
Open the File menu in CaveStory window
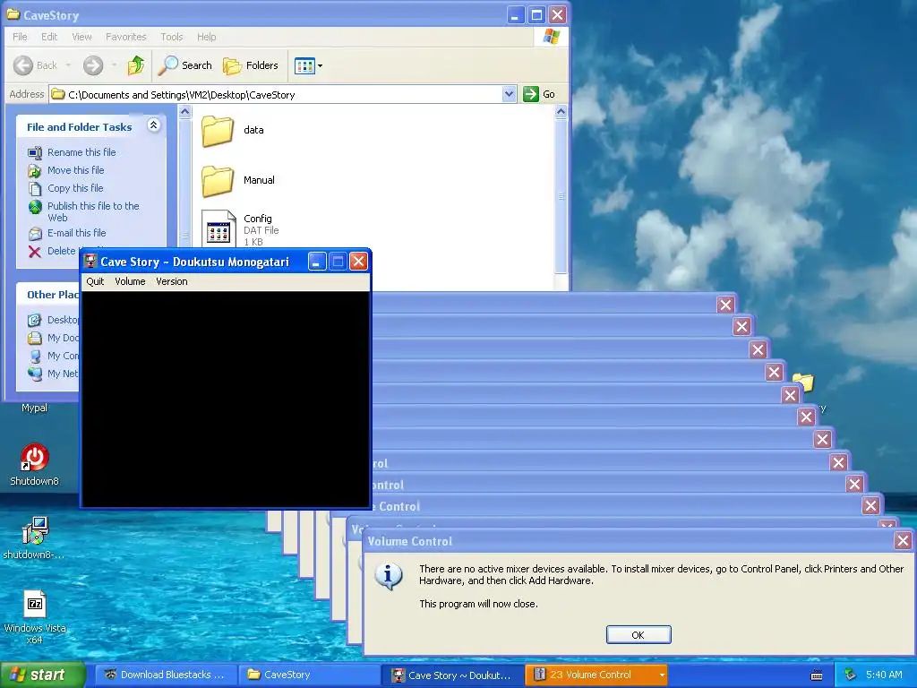pyautogui.click(x=20, y=37)
